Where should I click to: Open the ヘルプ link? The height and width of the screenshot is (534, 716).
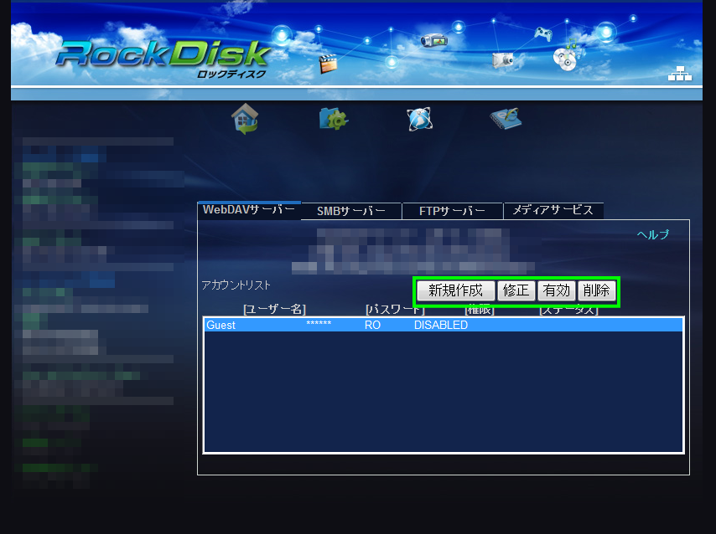click(x=652, y=235)
